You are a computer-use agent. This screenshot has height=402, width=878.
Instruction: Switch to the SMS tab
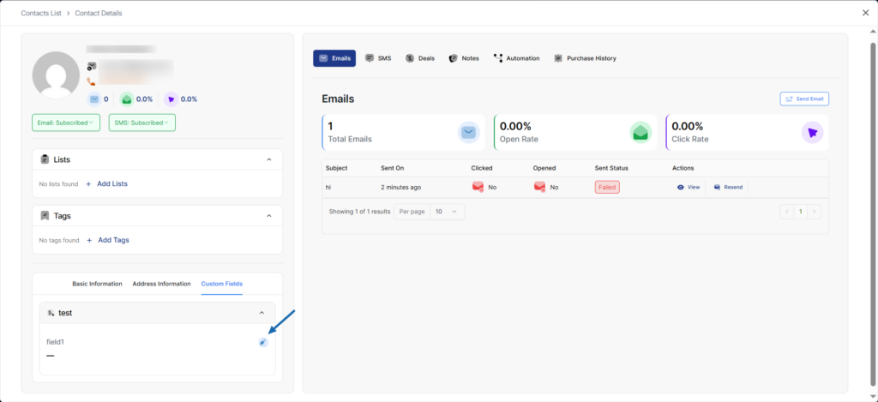[378, 58]
